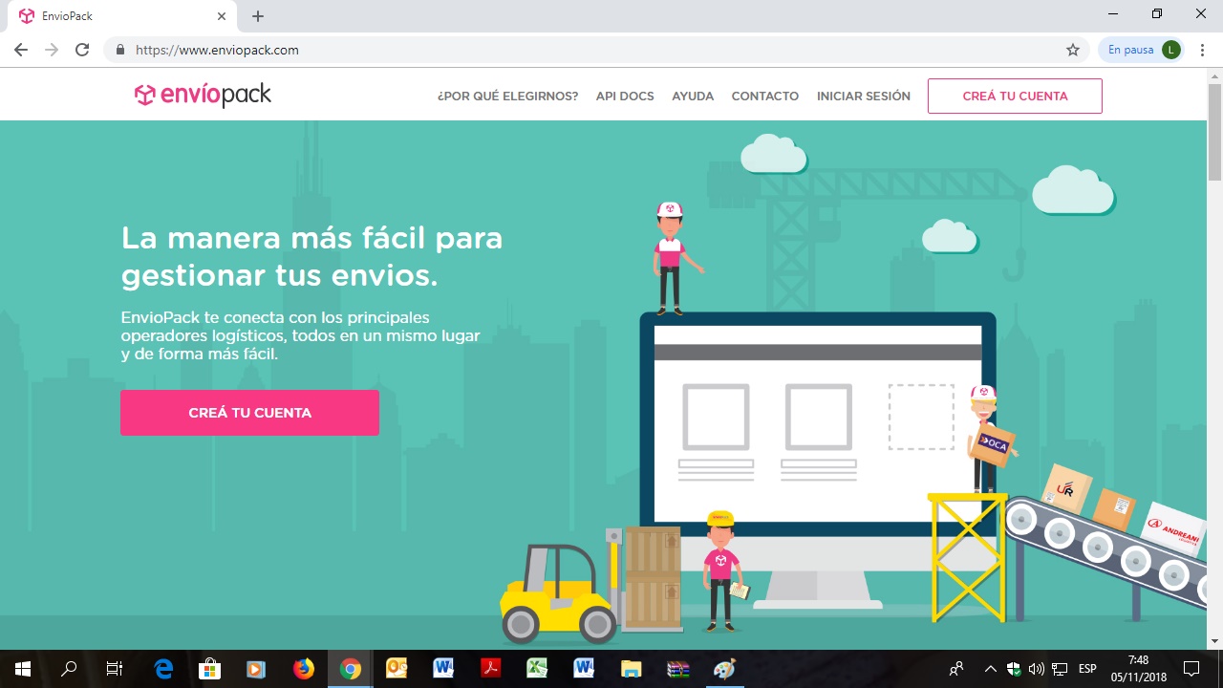Go back using the browser back arrow
Image resolution: width=1223 pixels, height=688 pixels.
click(x=21, y=50)
